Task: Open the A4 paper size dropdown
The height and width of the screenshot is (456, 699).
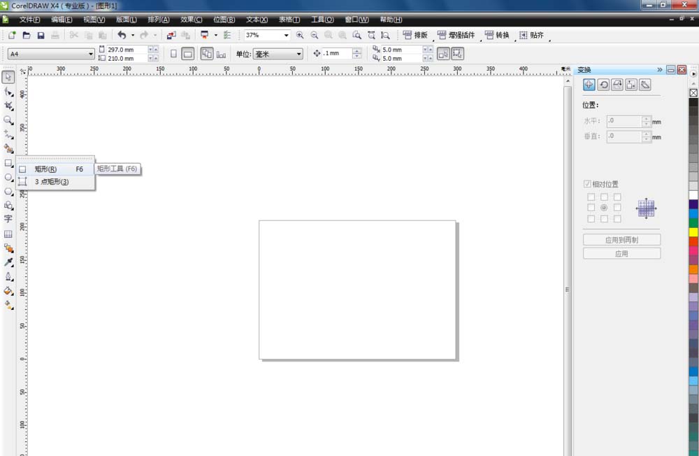Action: [x=90, y=54]
